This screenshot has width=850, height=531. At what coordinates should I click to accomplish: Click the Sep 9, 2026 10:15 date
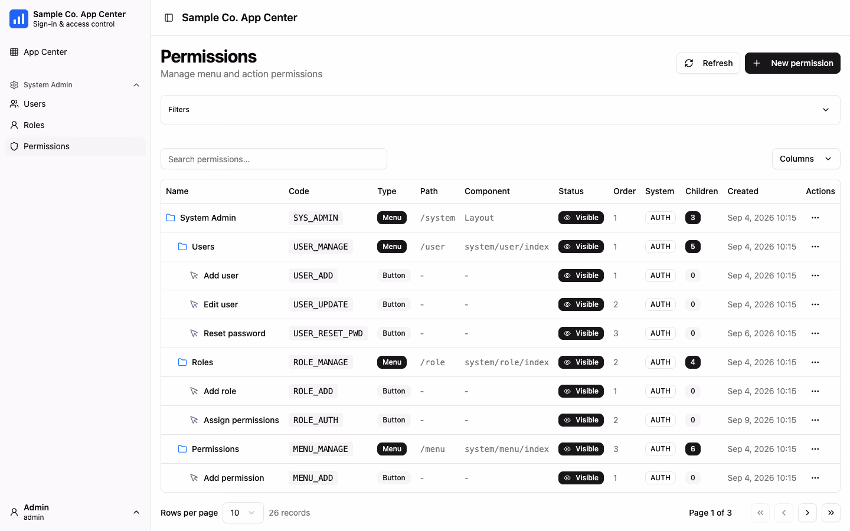(x=761, y=420)
